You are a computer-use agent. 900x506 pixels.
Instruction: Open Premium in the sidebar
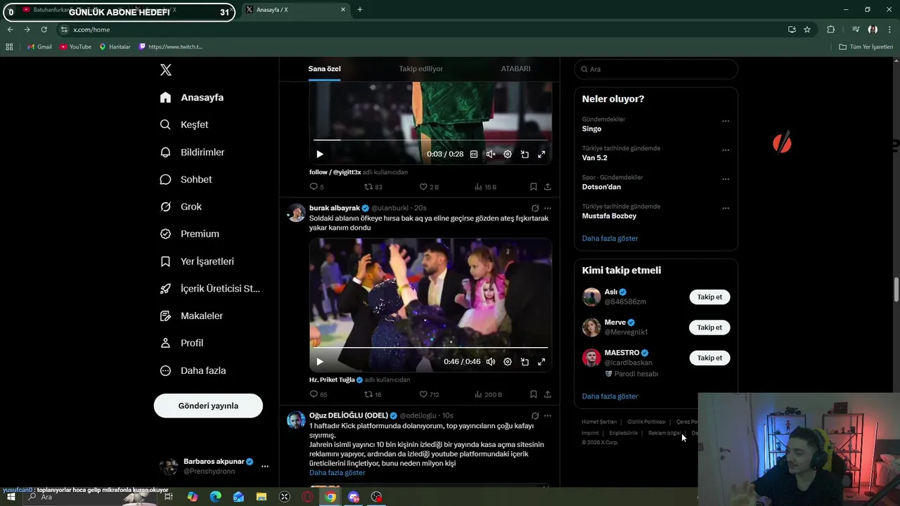click(x=190, y=234)
